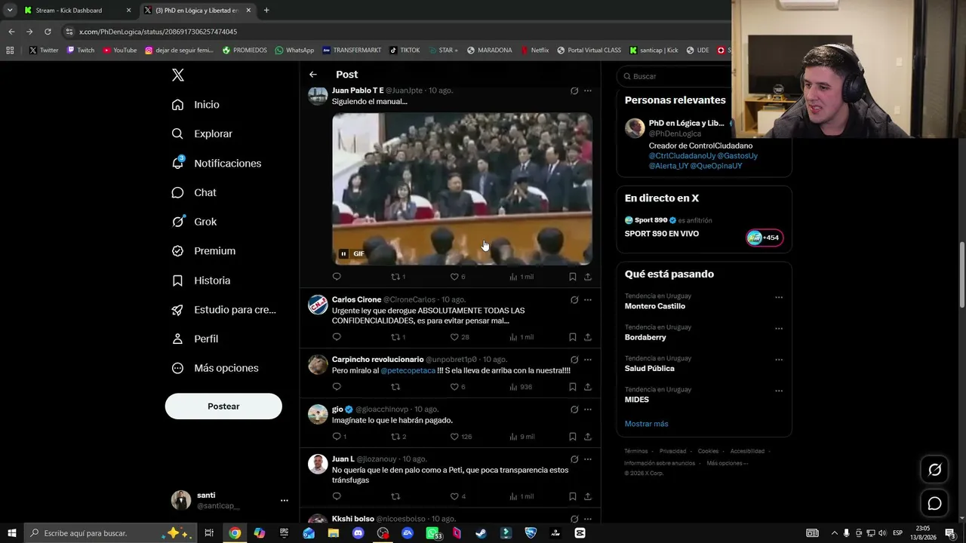Like gio's post with 126 likes

[x=460, y=437]
